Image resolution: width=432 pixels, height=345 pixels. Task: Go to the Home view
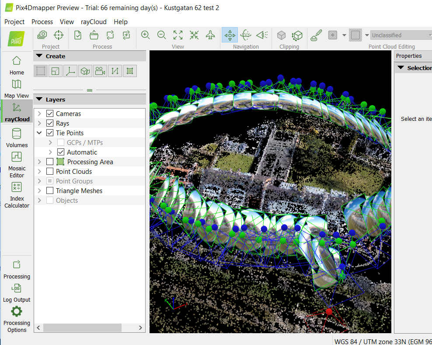click(x=17, y=65)
